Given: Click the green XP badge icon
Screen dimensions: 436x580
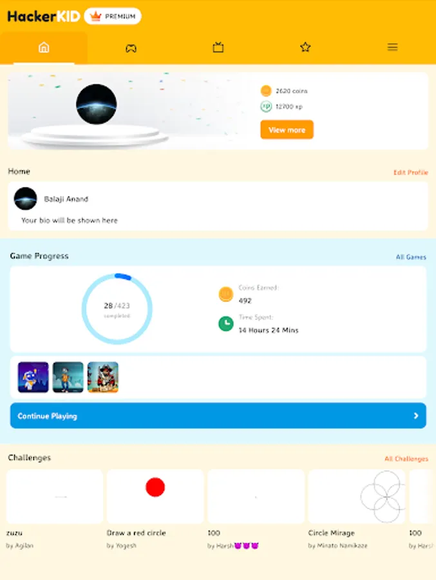Looking at the screenshot, I should (266, 106).
